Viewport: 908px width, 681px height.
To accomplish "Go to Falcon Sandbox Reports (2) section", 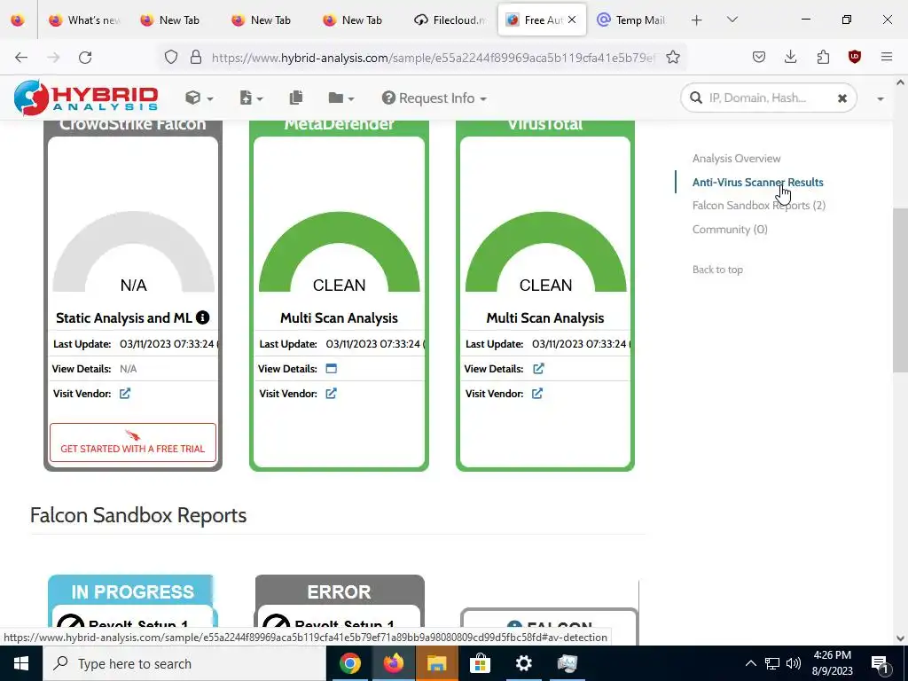I will pyautogui.click(x=759, y=205).
